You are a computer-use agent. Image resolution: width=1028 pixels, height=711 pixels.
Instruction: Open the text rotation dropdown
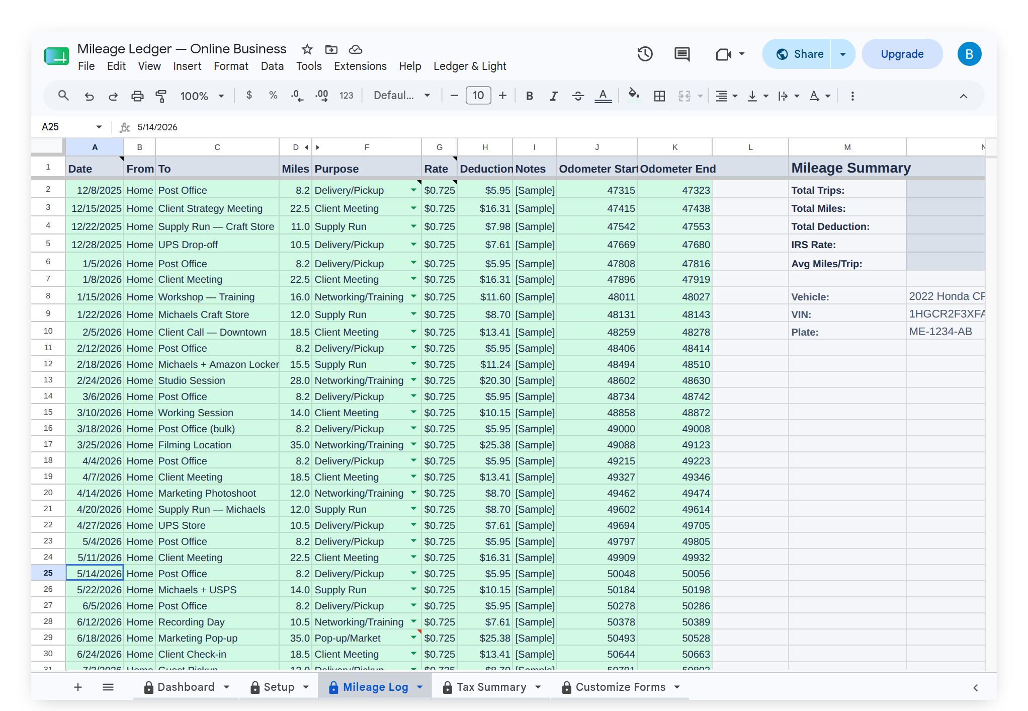(820, 96)
